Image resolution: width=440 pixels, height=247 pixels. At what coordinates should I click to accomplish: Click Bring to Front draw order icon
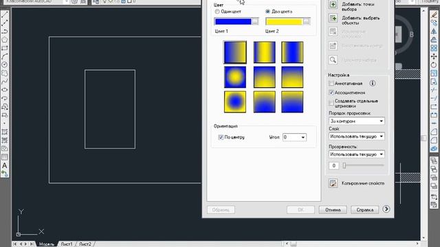434,161
